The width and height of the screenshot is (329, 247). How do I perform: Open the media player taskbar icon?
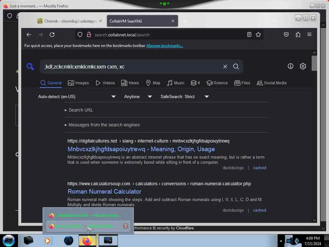click(48, 241)
